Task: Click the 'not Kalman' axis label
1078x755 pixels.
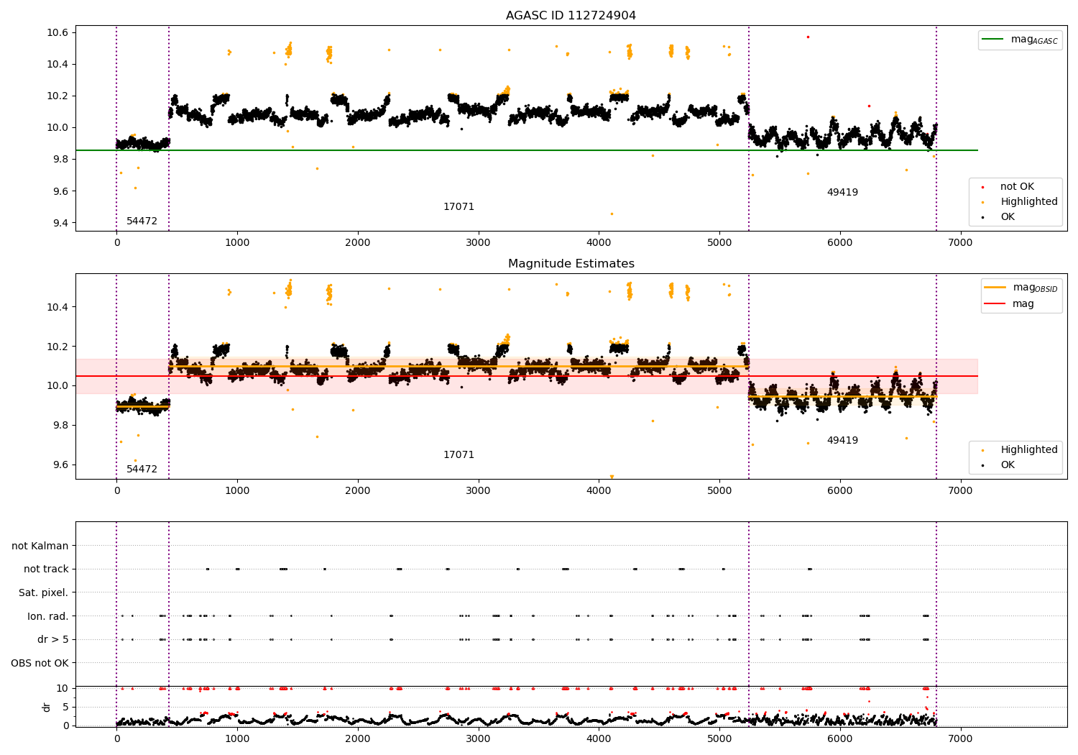Action: 40,546
